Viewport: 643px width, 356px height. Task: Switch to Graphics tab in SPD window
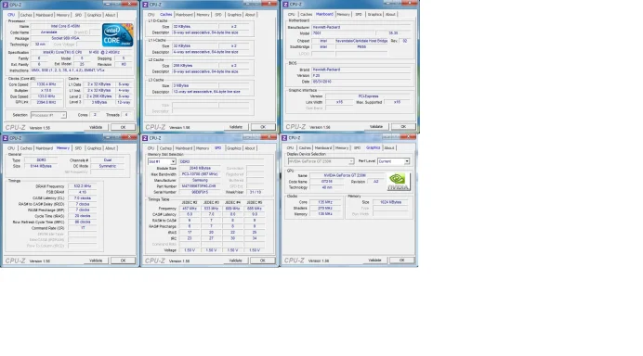[234, 148]
